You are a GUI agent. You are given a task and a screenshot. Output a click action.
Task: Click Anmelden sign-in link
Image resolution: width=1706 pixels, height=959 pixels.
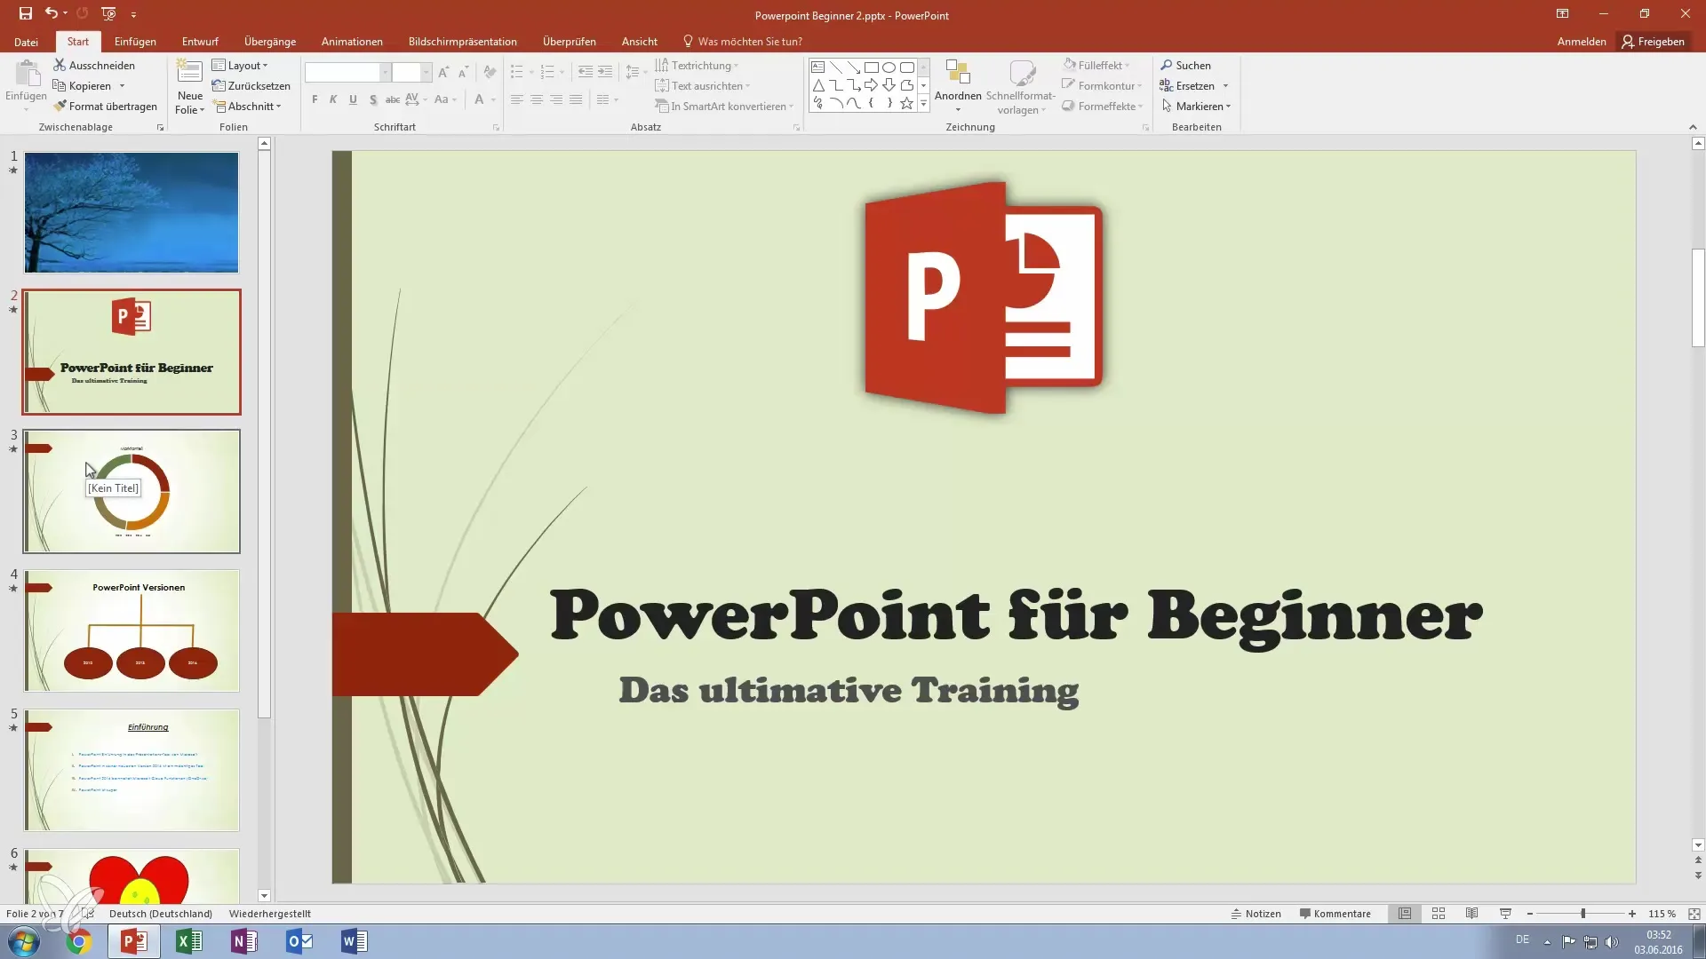coord(1582,42)
